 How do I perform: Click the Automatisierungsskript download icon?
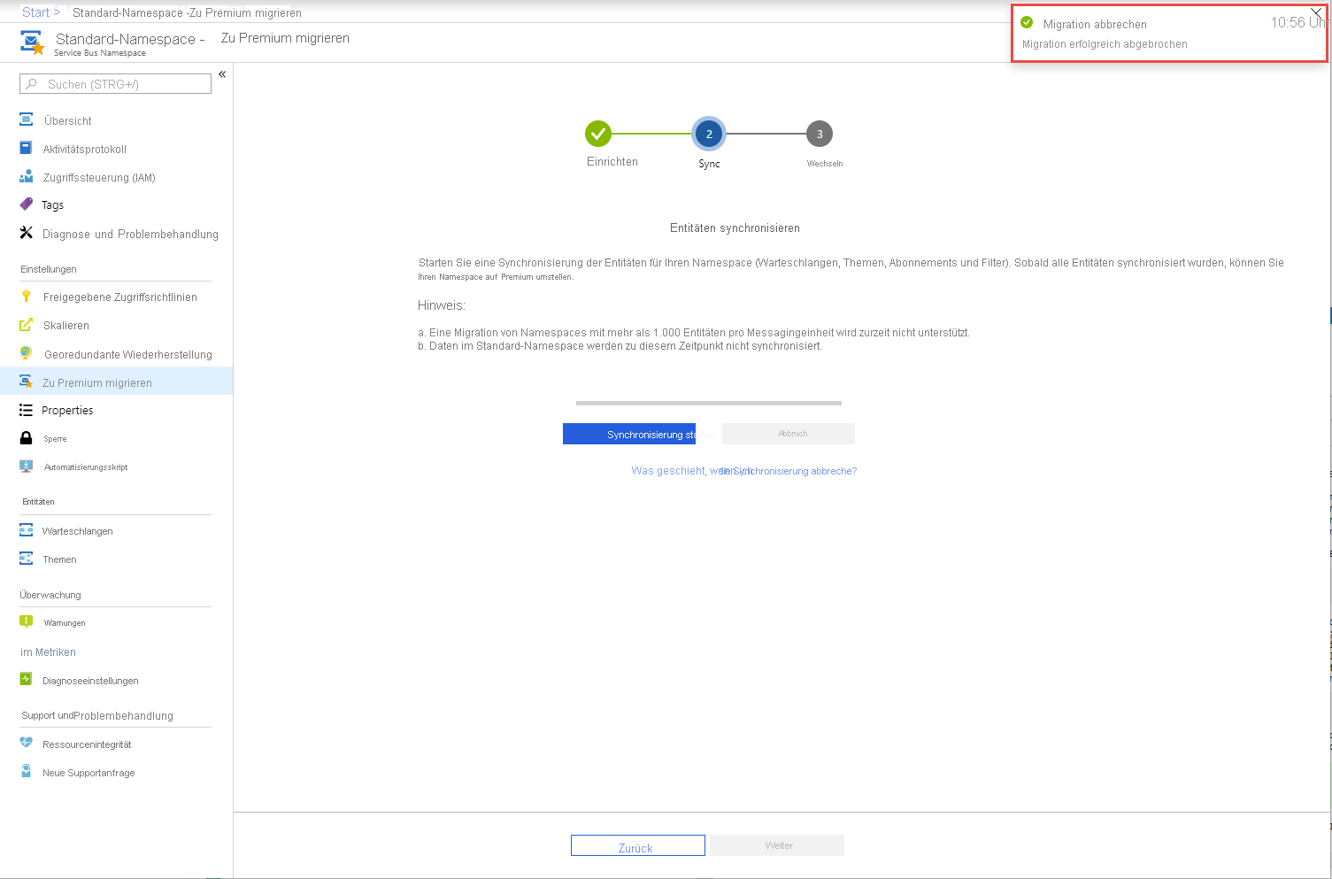(27, 466)
